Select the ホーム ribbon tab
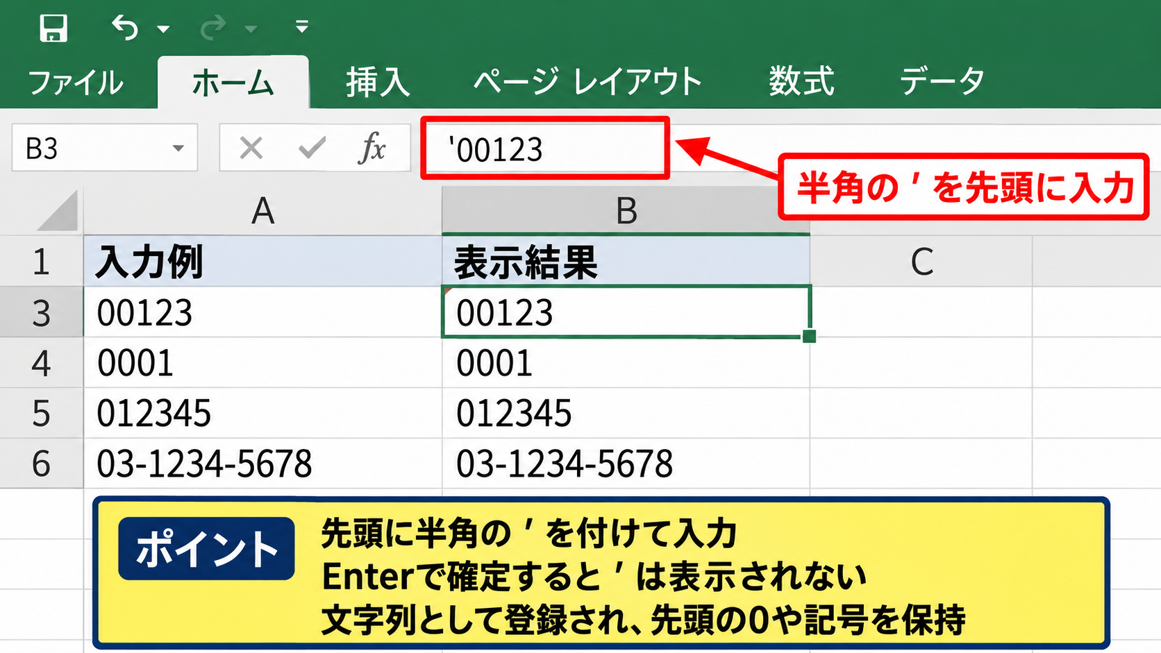The image size is (1161, 653). (x=233, y=83)
